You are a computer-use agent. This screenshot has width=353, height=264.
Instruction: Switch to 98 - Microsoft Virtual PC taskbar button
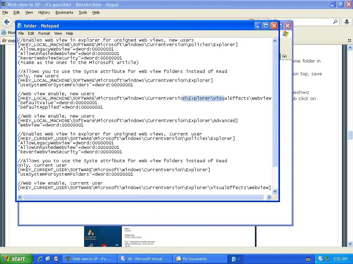145,259
